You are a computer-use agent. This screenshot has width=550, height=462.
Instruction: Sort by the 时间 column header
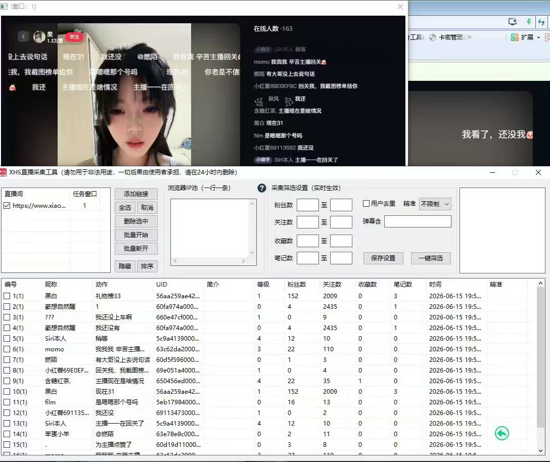click(x=456, y=285)
